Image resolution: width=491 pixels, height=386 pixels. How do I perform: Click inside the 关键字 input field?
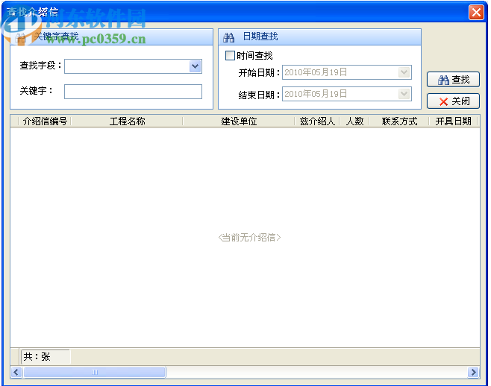(x=133, y=92)
